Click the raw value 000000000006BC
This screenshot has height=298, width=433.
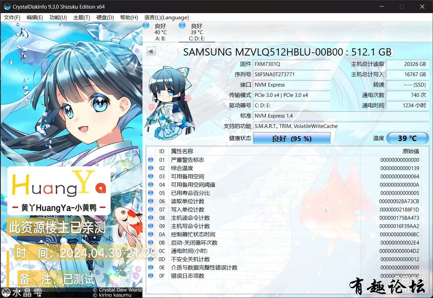399,234
